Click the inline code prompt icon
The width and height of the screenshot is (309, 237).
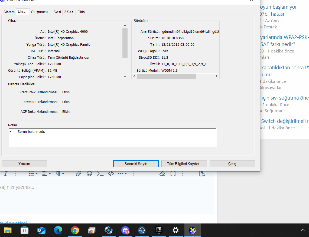(100, 174)
